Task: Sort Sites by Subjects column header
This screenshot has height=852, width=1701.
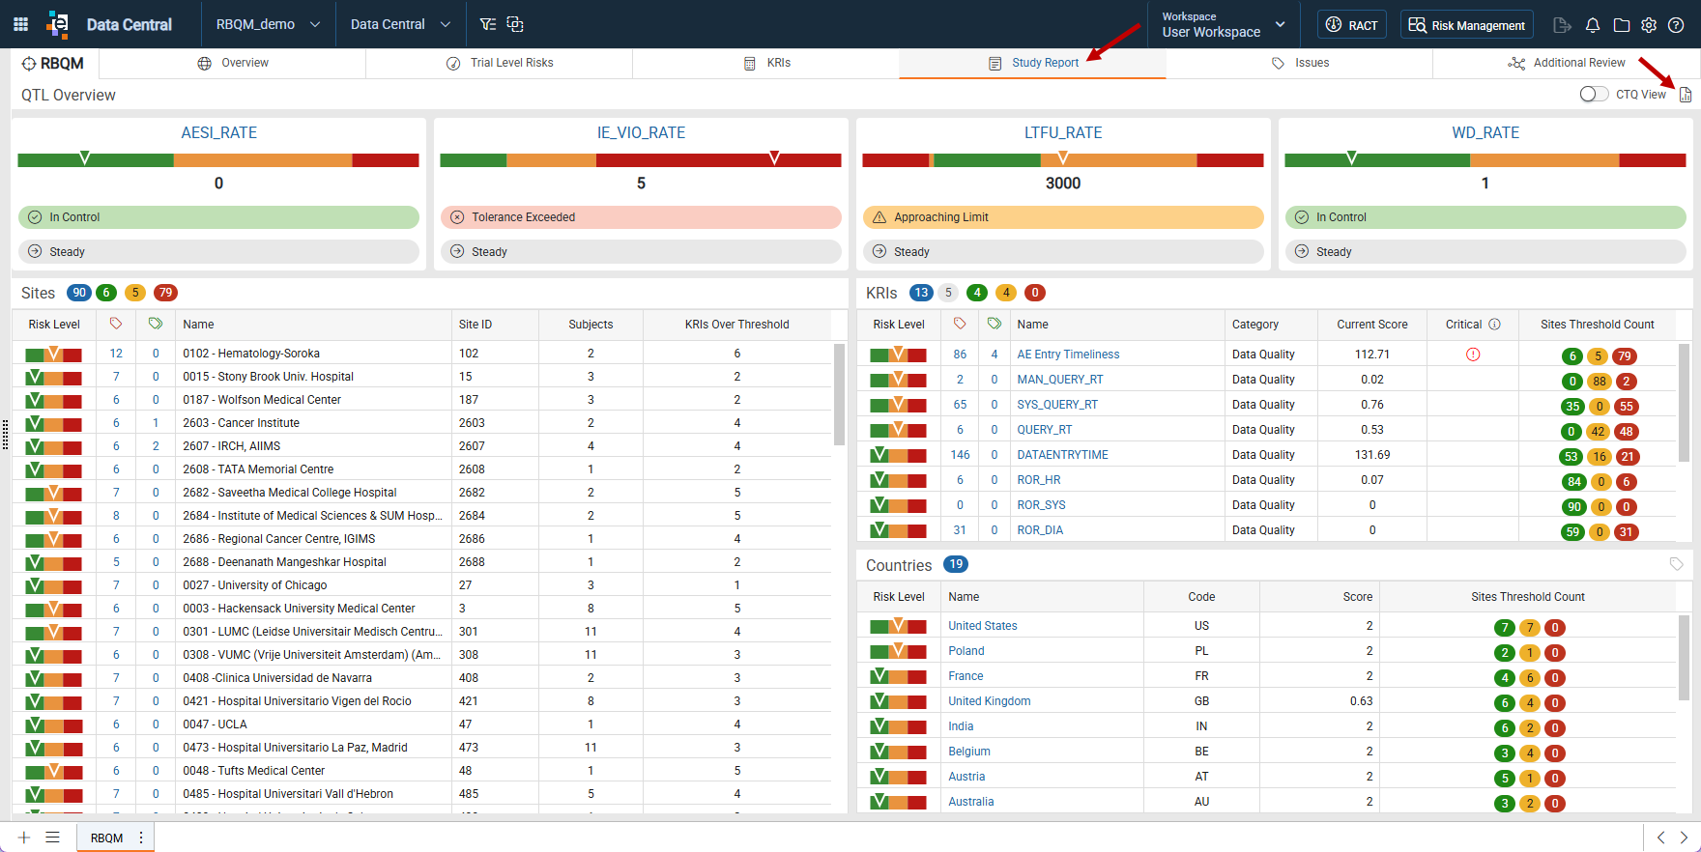Action: point(591,325)
